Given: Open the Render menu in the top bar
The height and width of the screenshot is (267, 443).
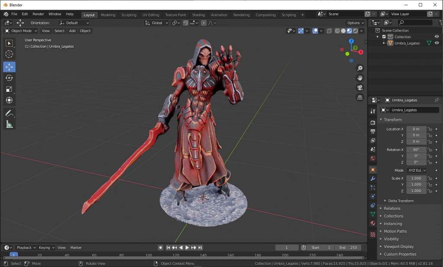Looking at the screenshot, I should point(38,13).
